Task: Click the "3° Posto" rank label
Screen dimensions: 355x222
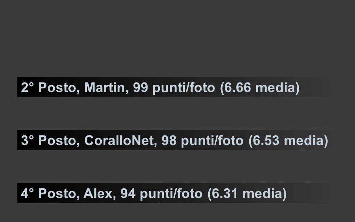Action: (x=49, y=141)
